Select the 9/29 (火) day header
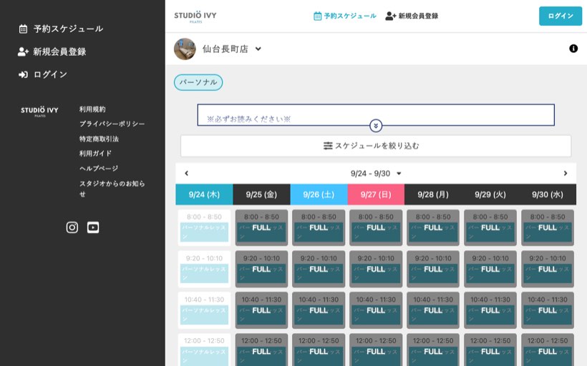The image size is (587, 366). [x=490, y=194]
